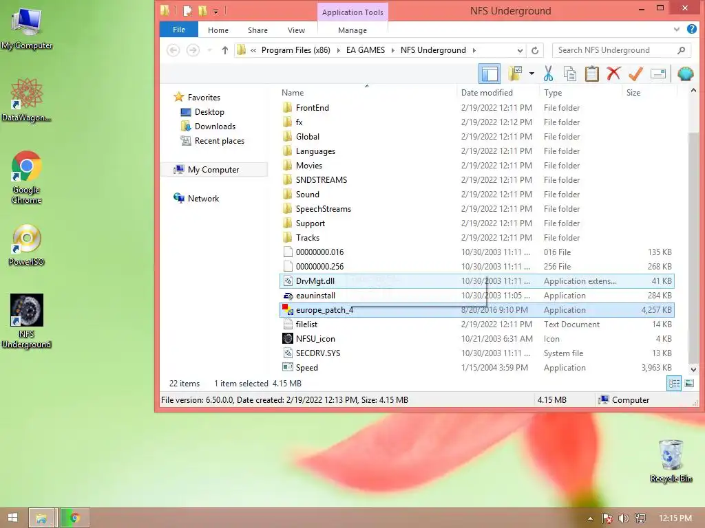Select the SNDSTREAMS folder

click(476, 180)
